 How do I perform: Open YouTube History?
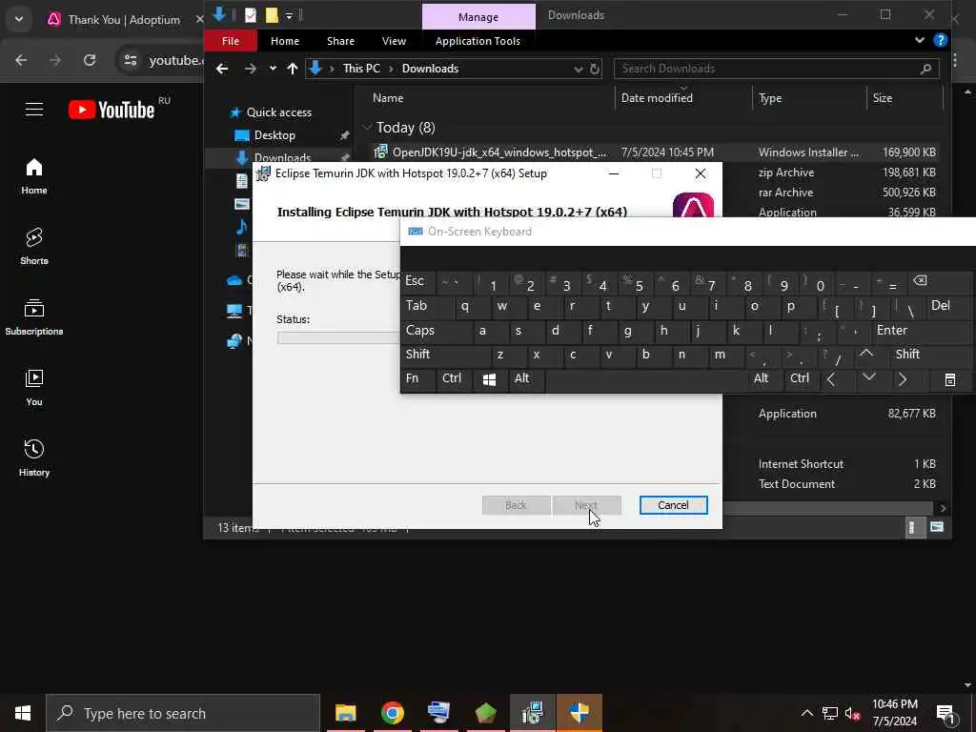click(34, 457)
